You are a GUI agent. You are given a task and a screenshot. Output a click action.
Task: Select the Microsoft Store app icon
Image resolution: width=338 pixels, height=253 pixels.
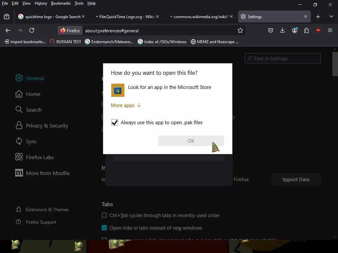coord(118,90)
